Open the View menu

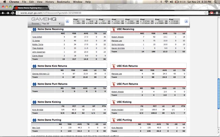tap(40, 2)
